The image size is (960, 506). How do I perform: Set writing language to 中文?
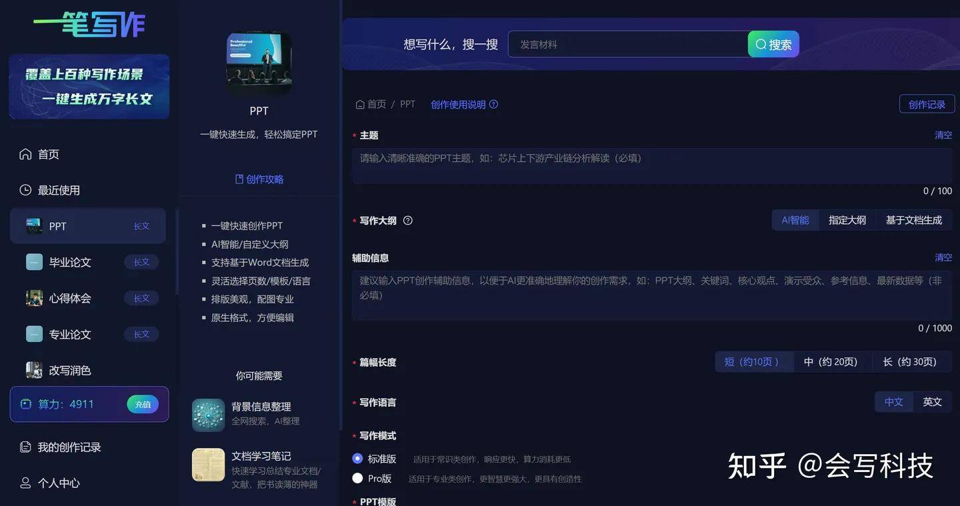(894, 402)
